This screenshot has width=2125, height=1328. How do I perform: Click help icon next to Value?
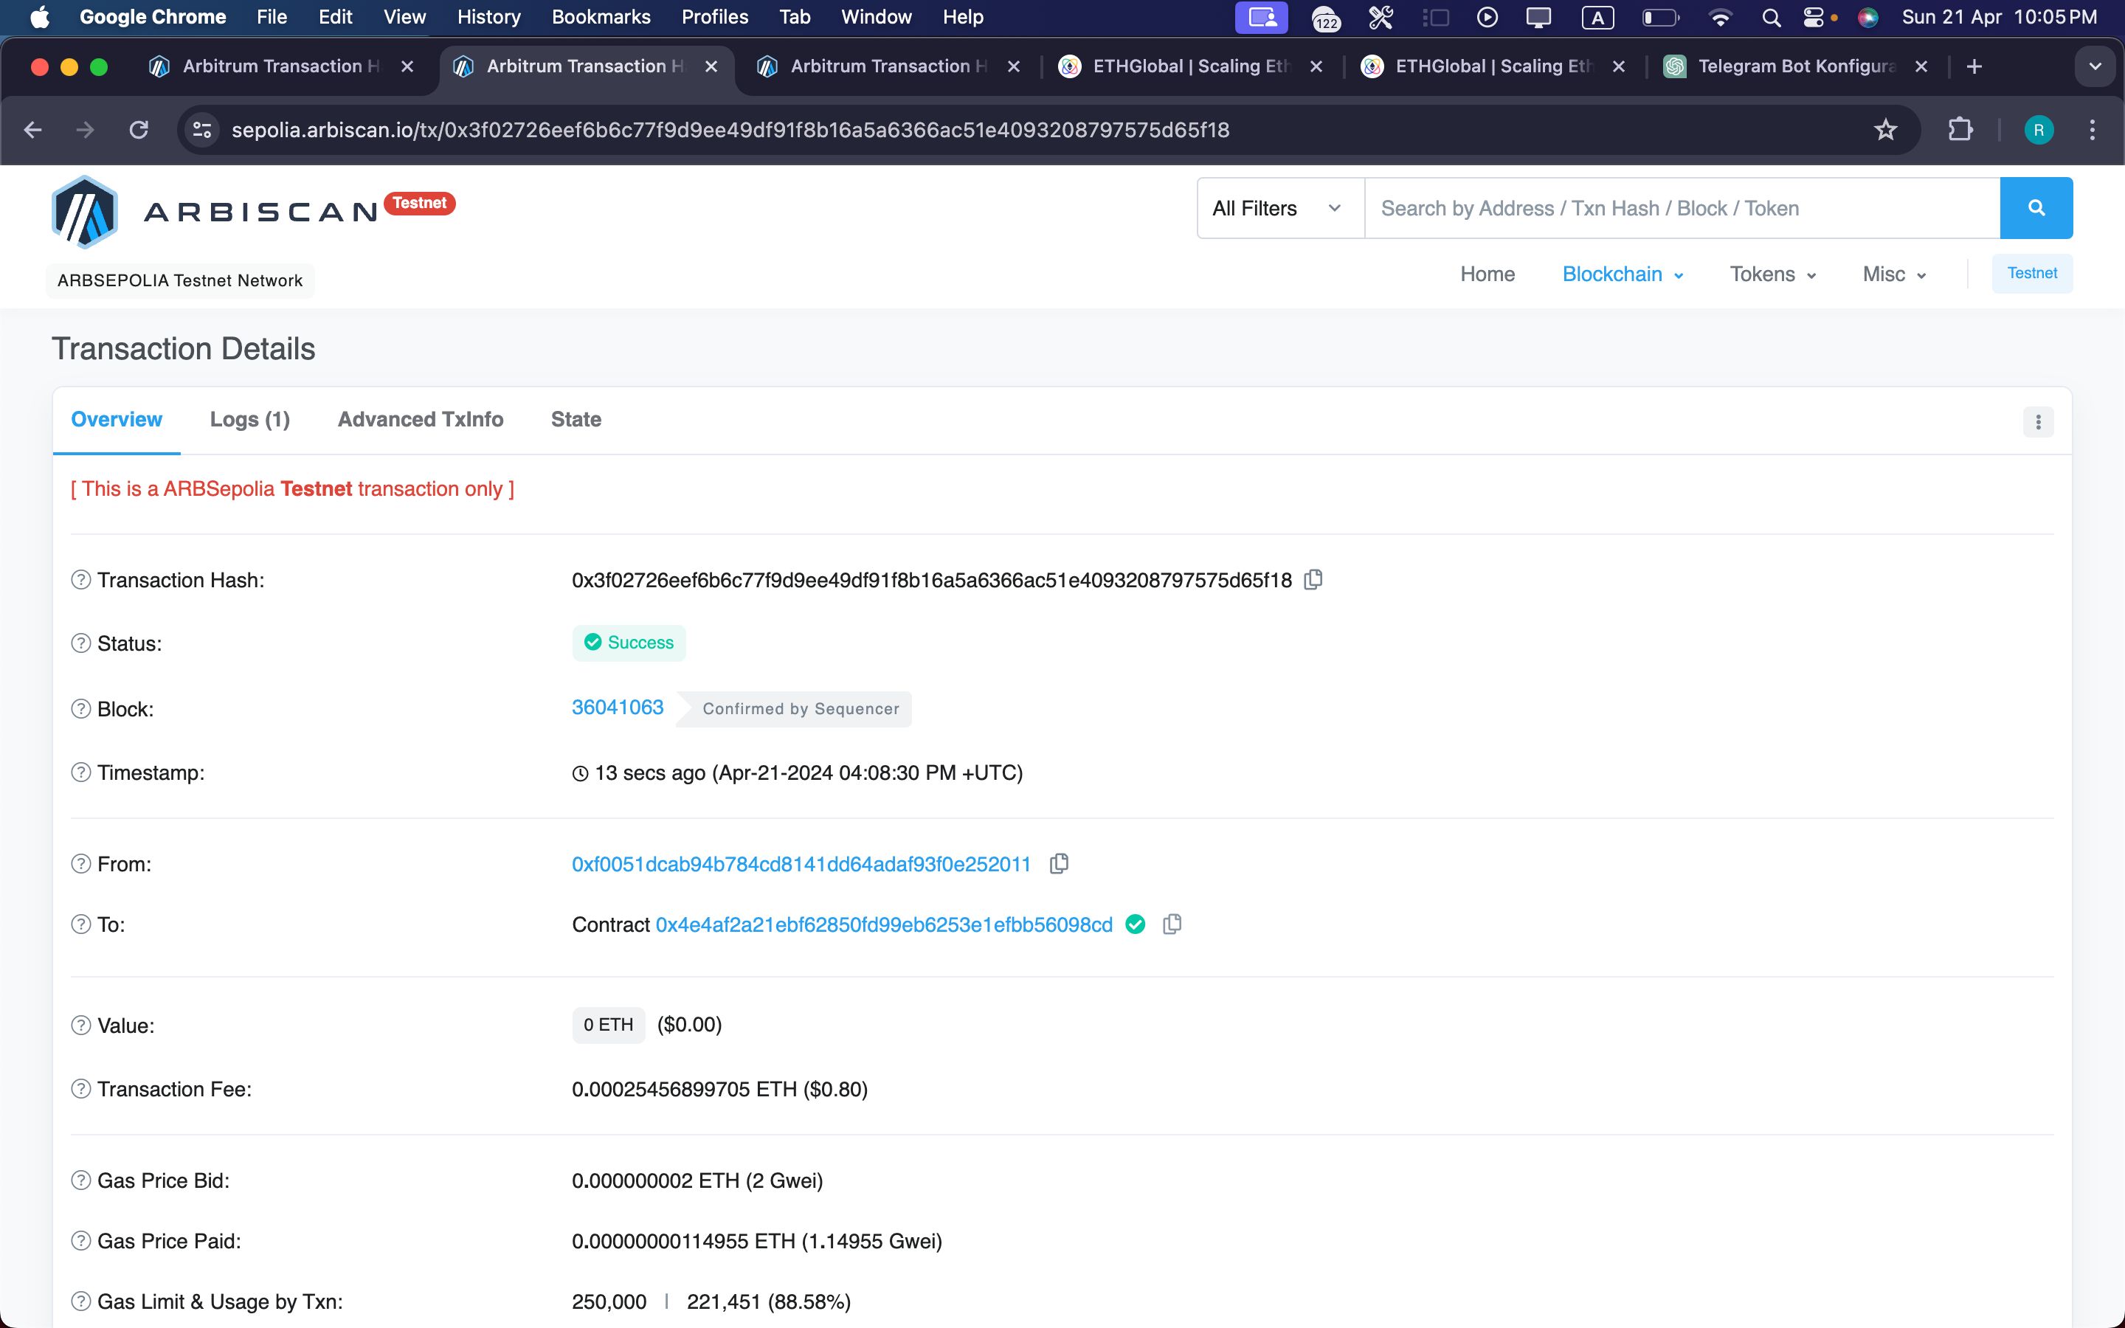pos(80,1025)
